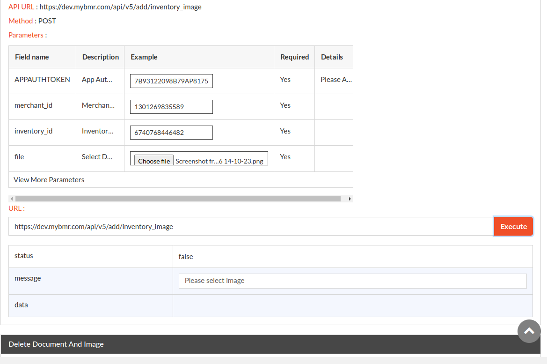Click the 'POST' method value
Image resolution: width=547 pixels, height=364 pixels.
(x=47, y=21)
